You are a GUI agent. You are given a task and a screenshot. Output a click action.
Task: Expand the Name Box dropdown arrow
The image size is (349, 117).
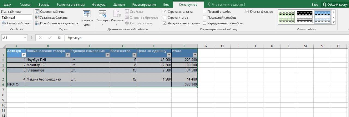(x=25, y=38)
